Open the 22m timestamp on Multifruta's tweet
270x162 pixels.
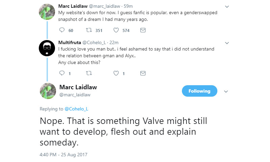tap(114, 42)
